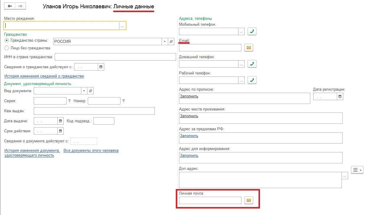This screenshot has width=385, height=215.
Task: Select Гражданство страны radio button
Action: (7, 40)
